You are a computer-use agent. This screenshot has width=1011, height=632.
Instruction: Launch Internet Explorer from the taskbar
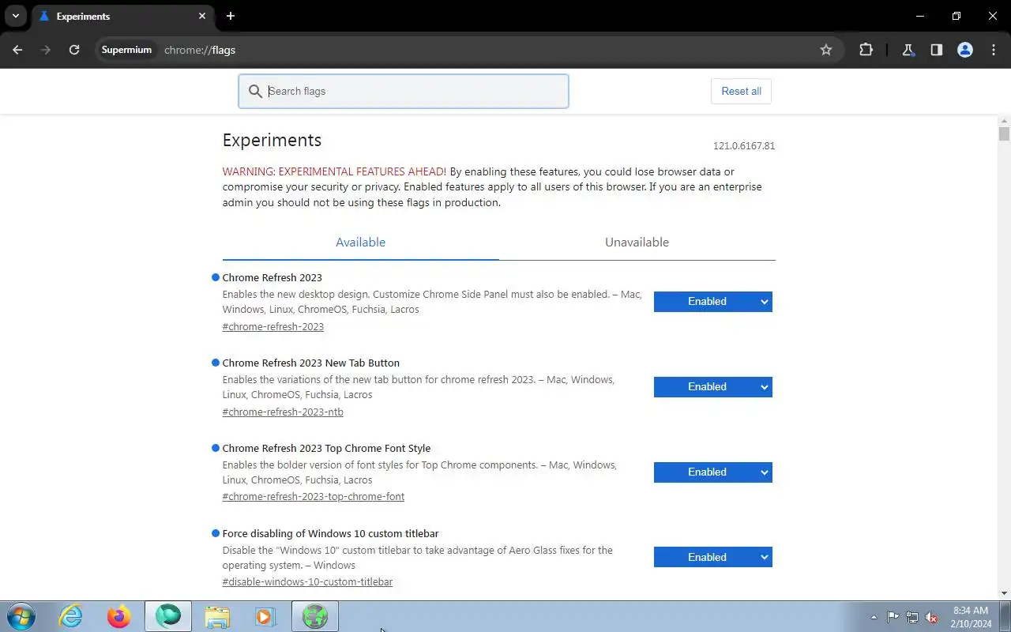click(71, 616)
